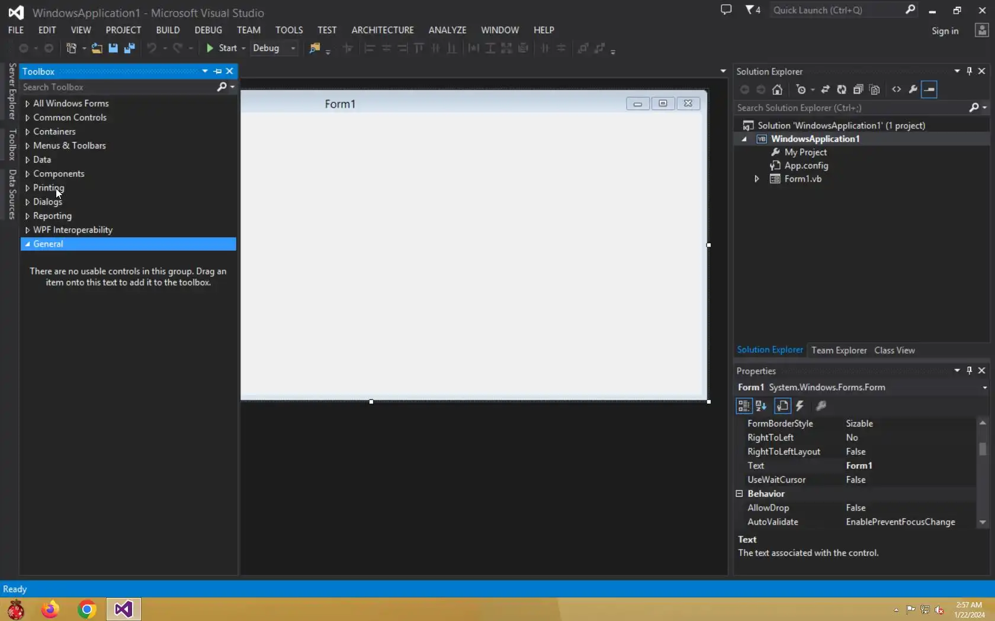Image resolution: width=995 pixels, height=621 pixels.
Task: Toggle auto-hide pin on Toolbox
Action: [217, 71]
